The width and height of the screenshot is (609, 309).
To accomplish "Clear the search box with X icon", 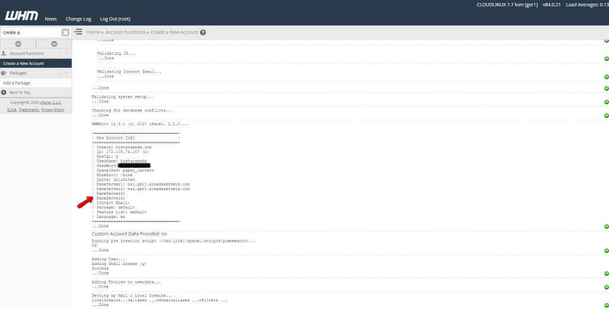I will click(65, 32).
